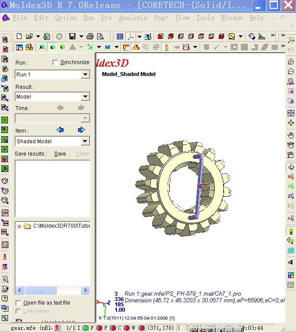Image resolution: width=296 pixels, height=332 pixels.
Task: Click the measure ruler triangle tool
Action: (262, 36)
